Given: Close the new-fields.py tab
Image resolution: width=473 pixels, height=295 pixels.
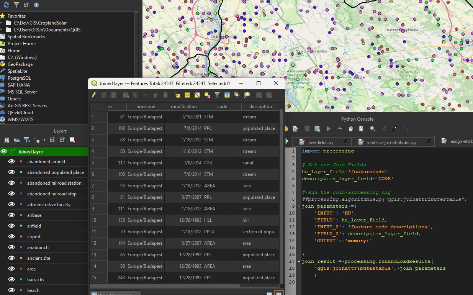Looking at the screenshot, I should pyautogui.click(x=345, y=141).
